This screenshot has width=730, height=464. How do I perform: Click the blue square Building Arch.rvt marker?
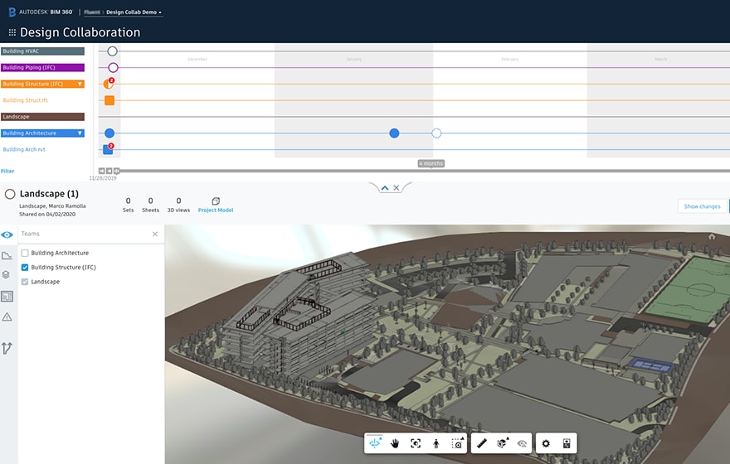click(108, 150)
